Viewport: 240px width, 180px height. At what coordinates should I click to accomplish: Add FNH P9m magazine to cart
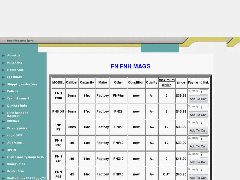point(198,99)
